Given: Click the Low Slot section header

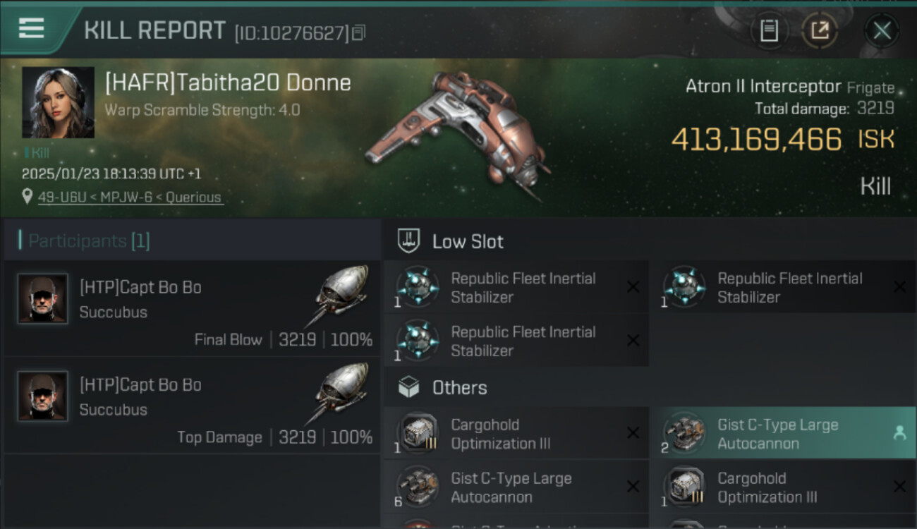Looking at the screenshot, I should coord(468,242).
